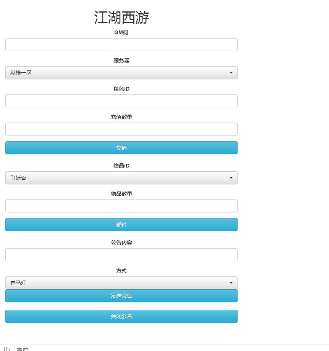This screenshot has height=351, width=329.
Task: Open the 方式 dropdown showing 走马灯
Action: [121, 283]
